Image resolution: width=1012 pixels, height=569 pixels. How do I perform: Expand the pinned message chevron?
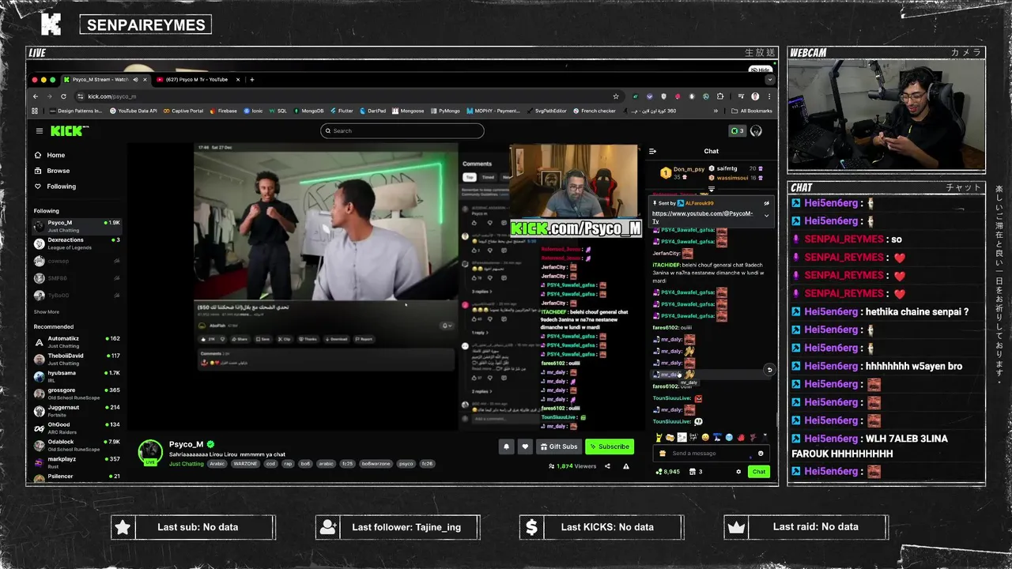click(x=766, y=216)
